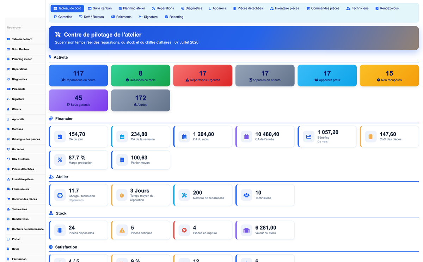
Task: Click the Suivi Kanban sidebar icon
Action: coord(8,49)
